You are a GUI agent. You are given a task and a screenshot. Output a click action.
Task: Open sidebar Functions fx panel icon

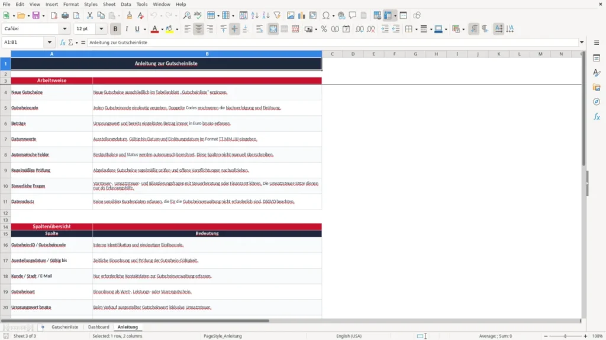(597, 116)
